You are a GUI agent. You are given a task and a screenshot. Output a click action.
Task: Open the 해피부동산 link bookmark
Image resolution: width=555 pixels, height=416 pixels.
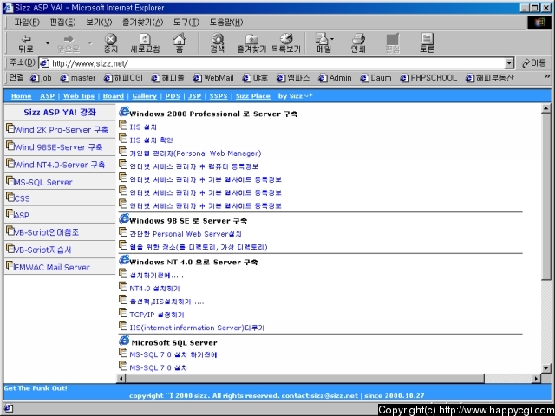click(489, 78)
